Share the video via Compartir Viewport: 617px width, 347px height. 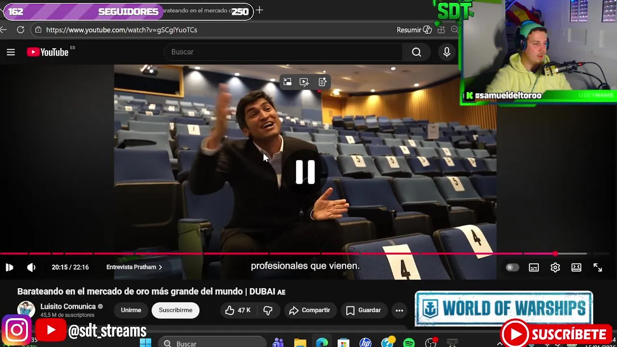pos(309,310)
